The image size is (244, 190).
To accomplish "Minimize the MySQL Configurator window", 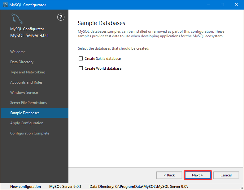I will [x=208, y=5].
